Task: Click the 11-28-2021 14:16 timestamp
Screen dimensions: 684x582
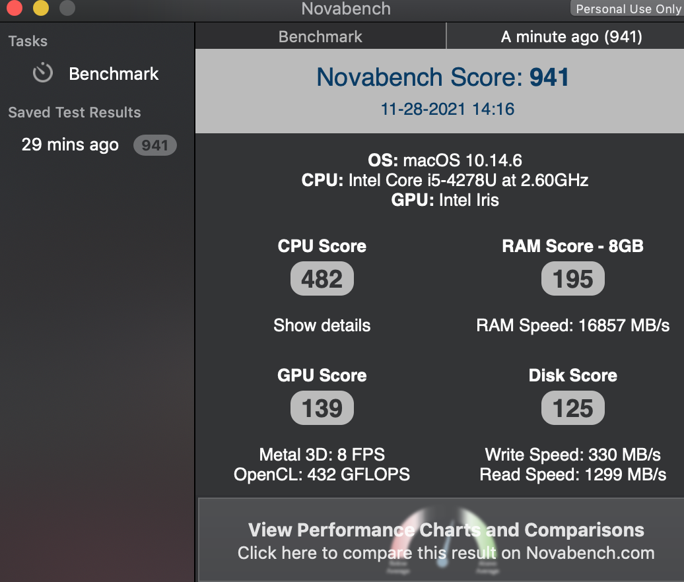Action: [447, 109]
